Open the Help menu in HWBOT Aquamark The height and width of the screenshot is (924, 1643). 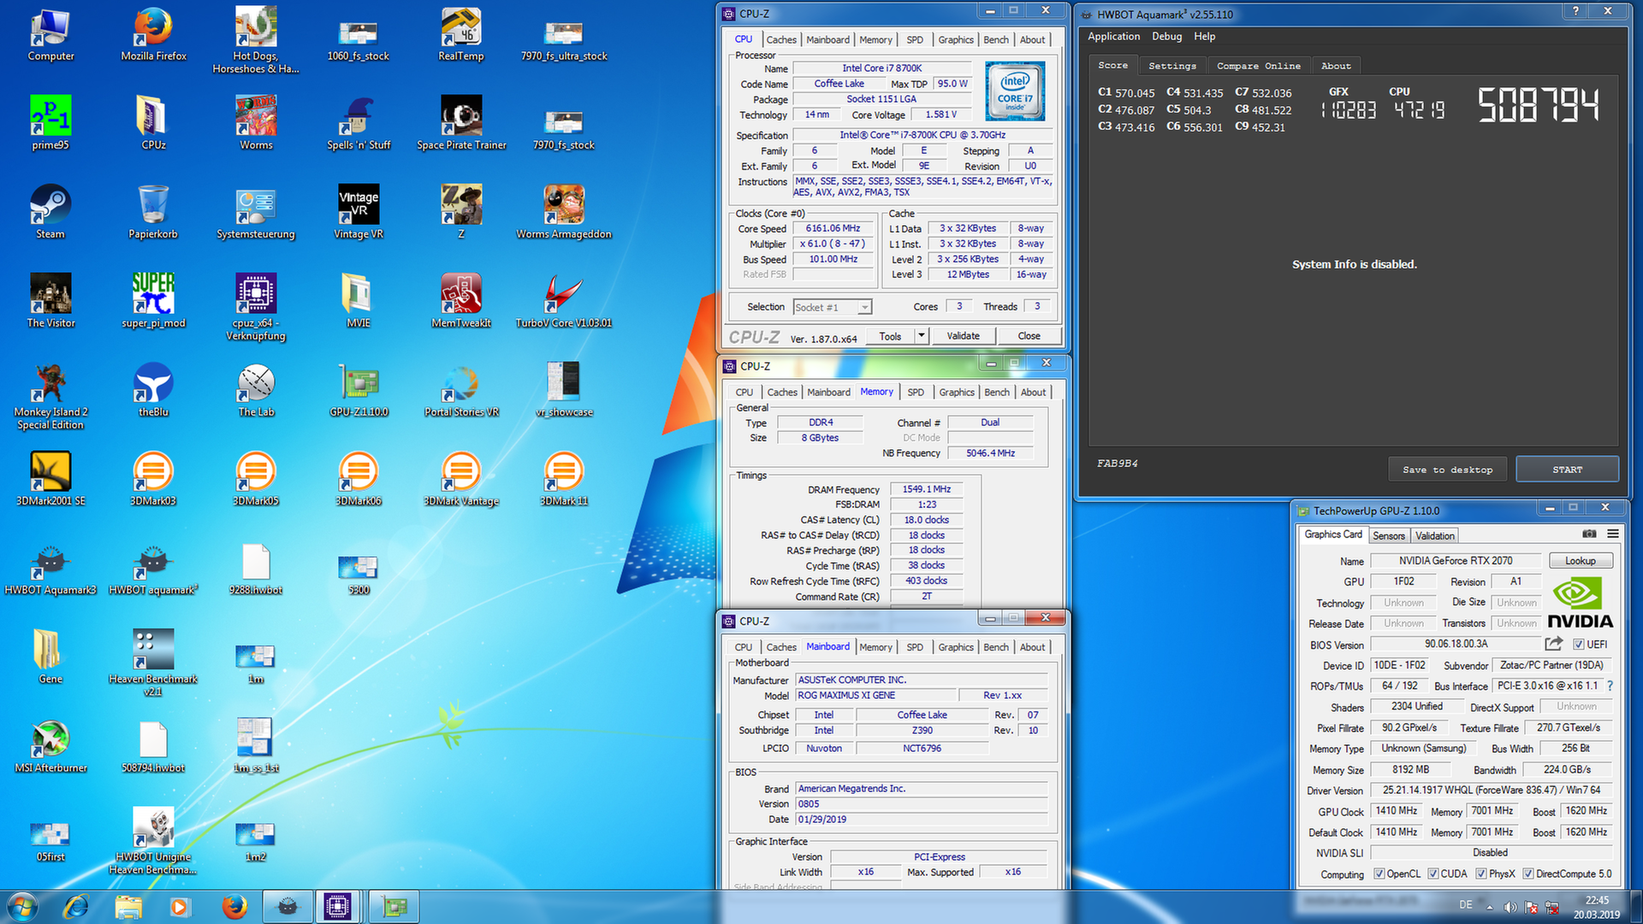pyautogui.click(x=1205, y=36)
